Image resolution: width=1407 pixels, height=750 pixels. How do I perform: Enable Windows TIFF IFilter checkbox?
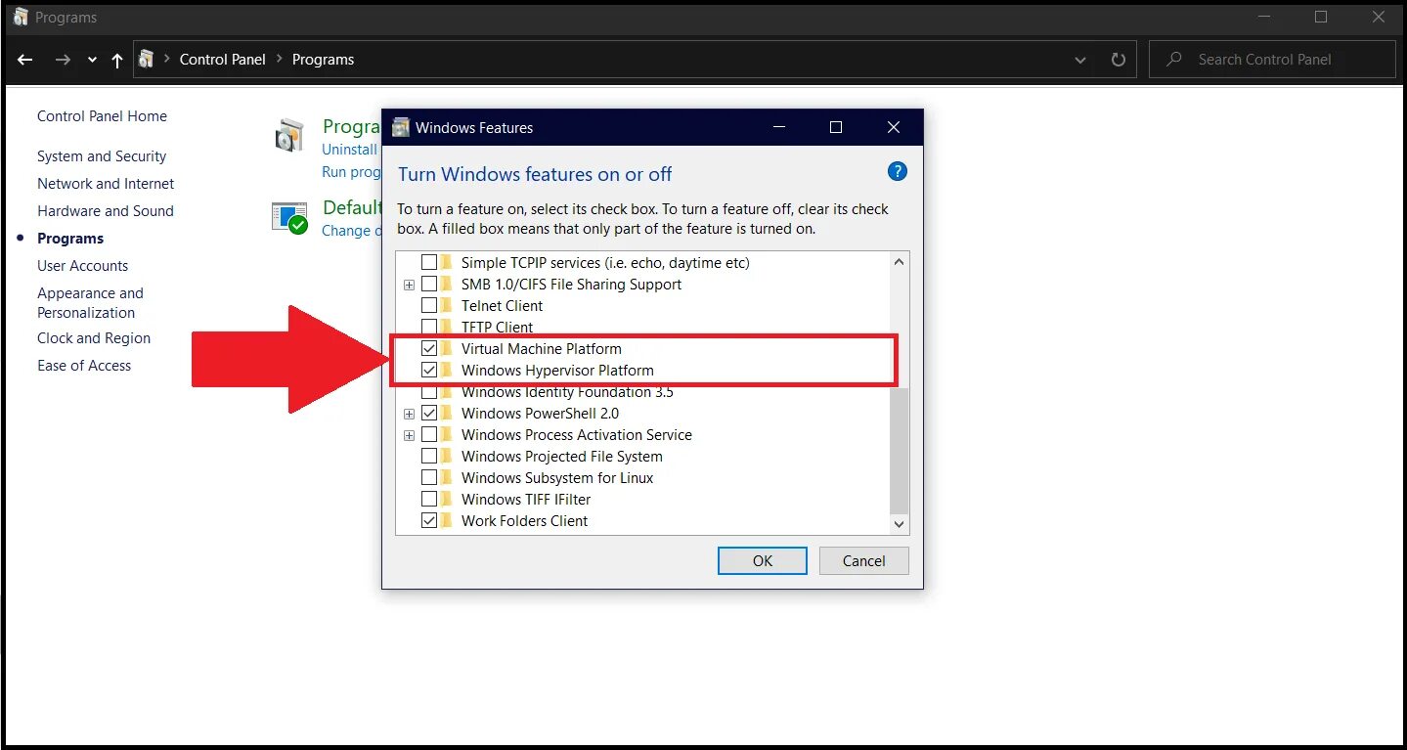coord(429,500)
